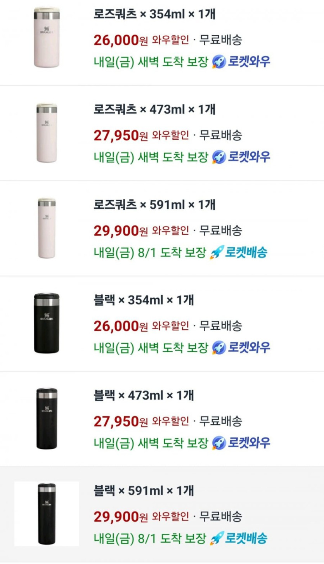Select the 블랙 354ml tumbler thumbnail
This screenshot has width=324, height=564.
point(47,323)
